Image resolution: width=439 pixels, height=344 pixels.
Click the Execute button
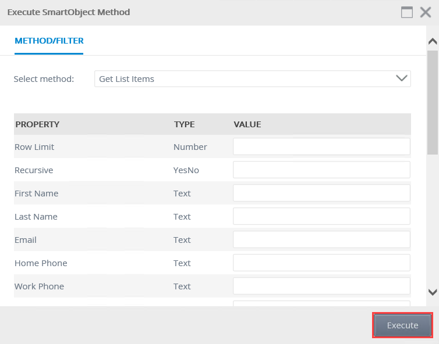402,325
